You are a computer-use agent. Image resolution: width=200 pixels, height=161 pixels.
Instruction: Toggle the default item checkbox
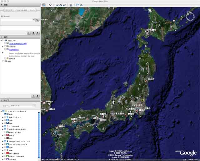tap(5, 58)
